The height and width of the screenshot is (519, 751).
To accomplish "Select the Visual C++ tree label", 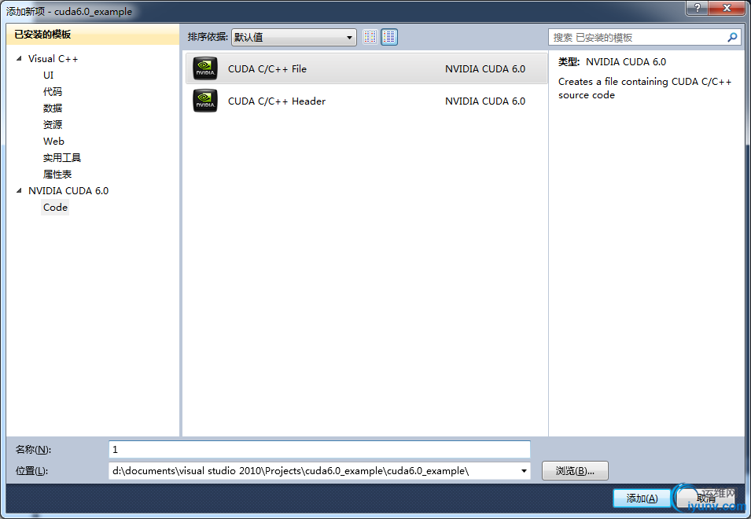I will [x=53, y=58].
